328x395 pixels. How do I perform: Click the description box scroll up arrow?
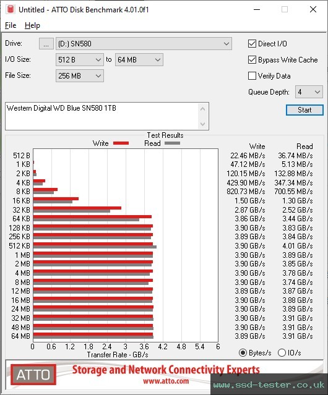point(203,109)
